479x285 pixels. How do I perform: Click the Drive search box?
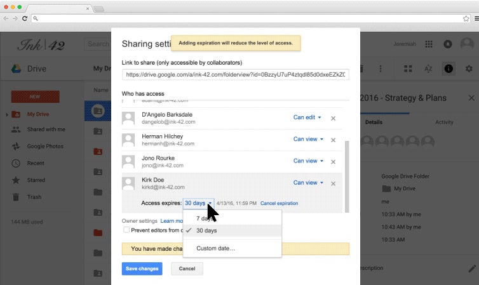(x=98, y=44)
